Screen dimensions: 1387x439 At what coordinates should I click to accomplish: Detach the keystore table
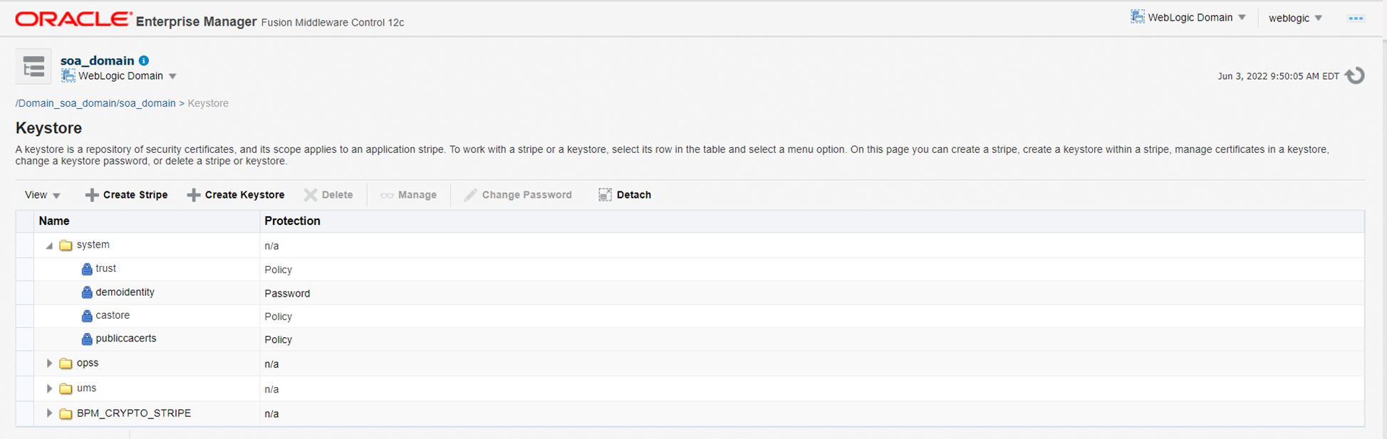tap(625, 195)
